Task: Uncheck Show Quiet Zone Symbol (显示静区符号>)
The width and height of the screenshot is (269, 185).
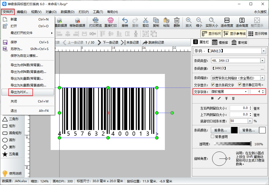Action: 240,85
